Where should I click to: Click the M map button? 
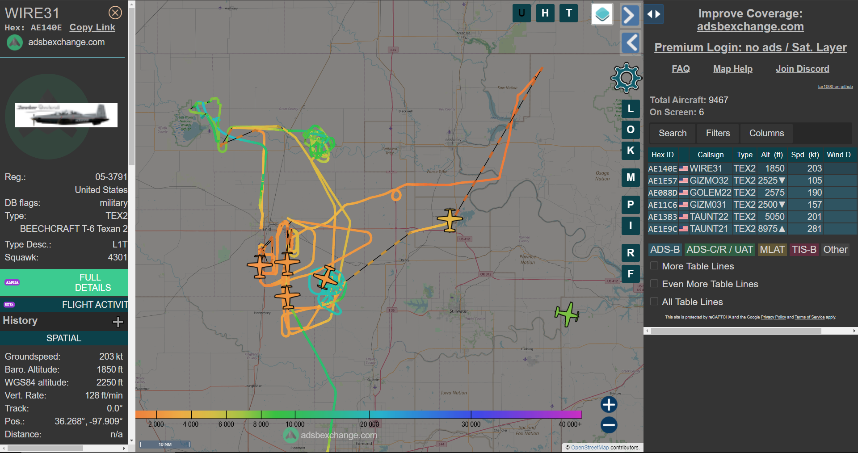pos(631,177)
